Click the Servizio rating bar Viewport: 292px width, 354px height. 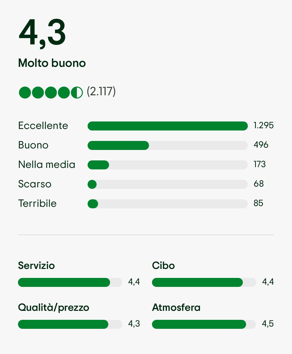[x=70, y=282]
